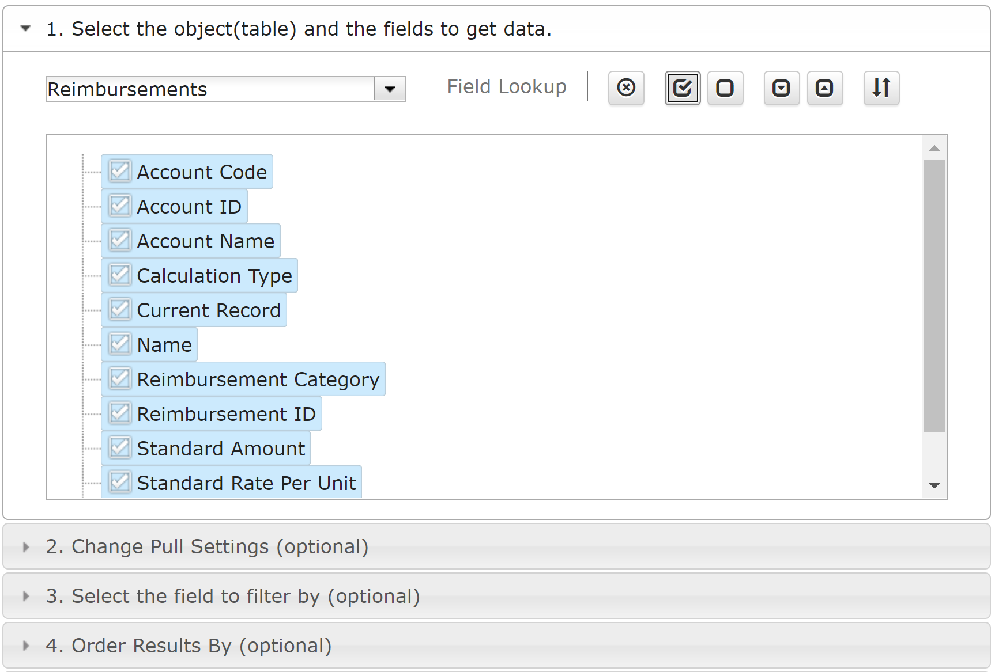
Task: Click the expand all down-arrow icon
Action: [x=782, y=88]
